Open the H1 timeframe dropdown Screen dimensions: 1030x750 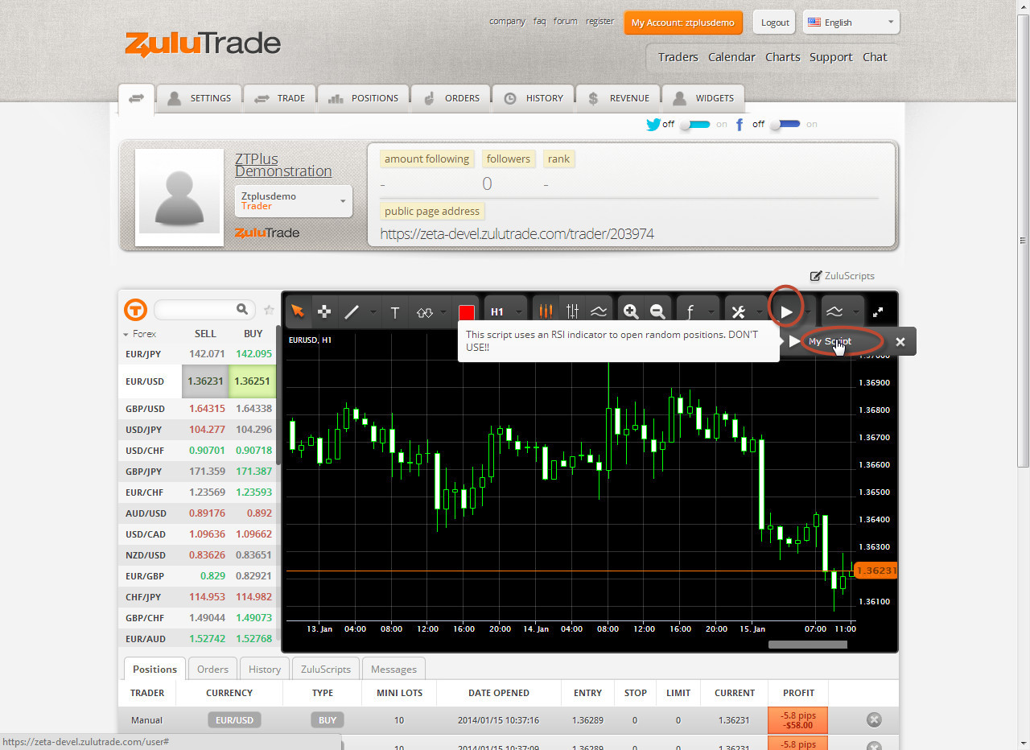[506, 311]
